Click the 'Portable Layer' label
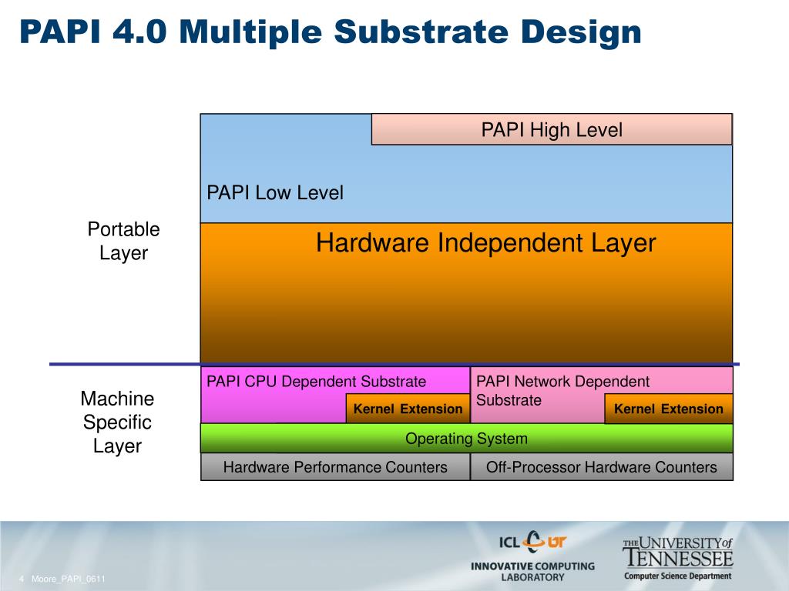789x591 pixels. [124, 241]
